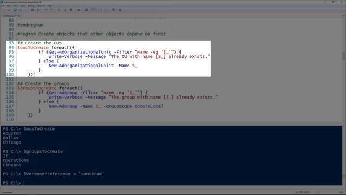This screenshot has width=346, height=195.
Task: Click New-AdOrganizationalUniit on line 98
Action: [81, 66]
